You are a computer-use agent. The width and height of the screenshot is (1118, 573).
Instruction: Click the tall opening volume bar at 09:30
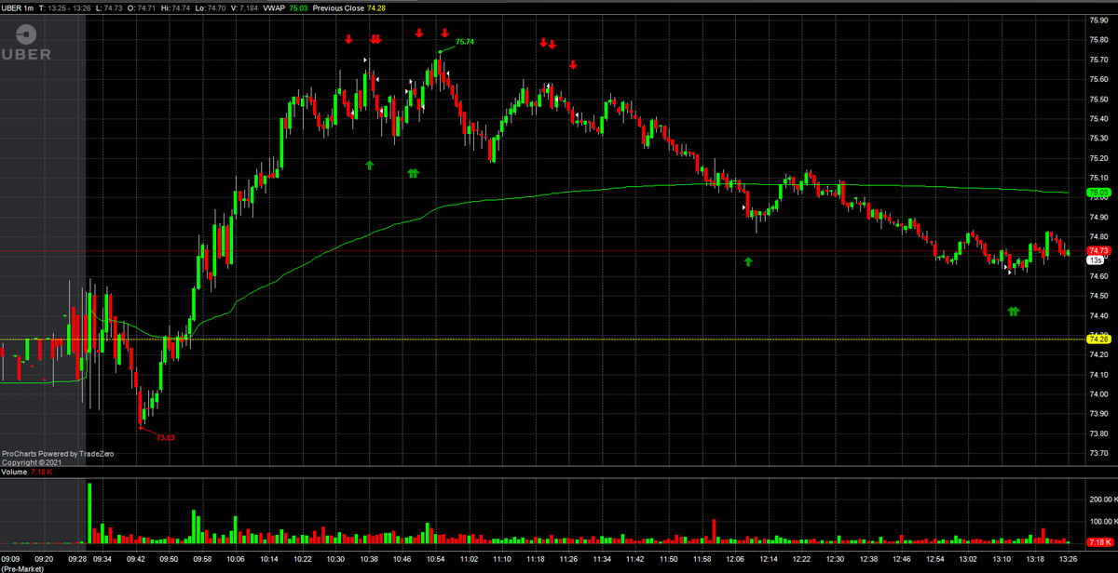[89, 513]
